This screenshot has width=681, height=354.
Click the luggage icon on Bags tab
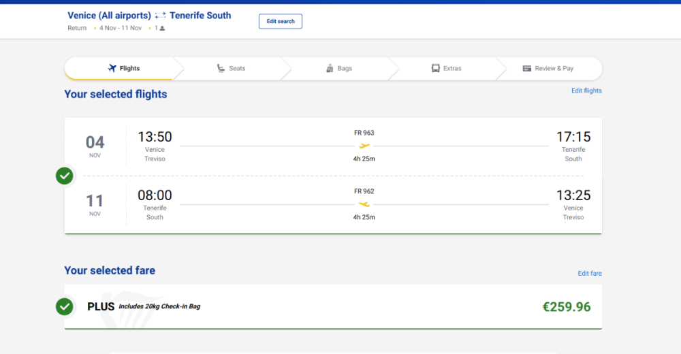[x=330, y=68]
